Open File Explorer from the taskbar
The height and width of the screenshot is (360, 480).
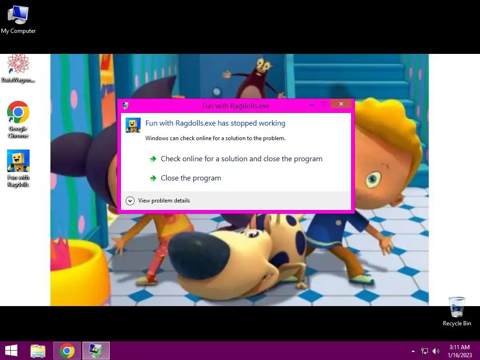click(x=38, y=351)
